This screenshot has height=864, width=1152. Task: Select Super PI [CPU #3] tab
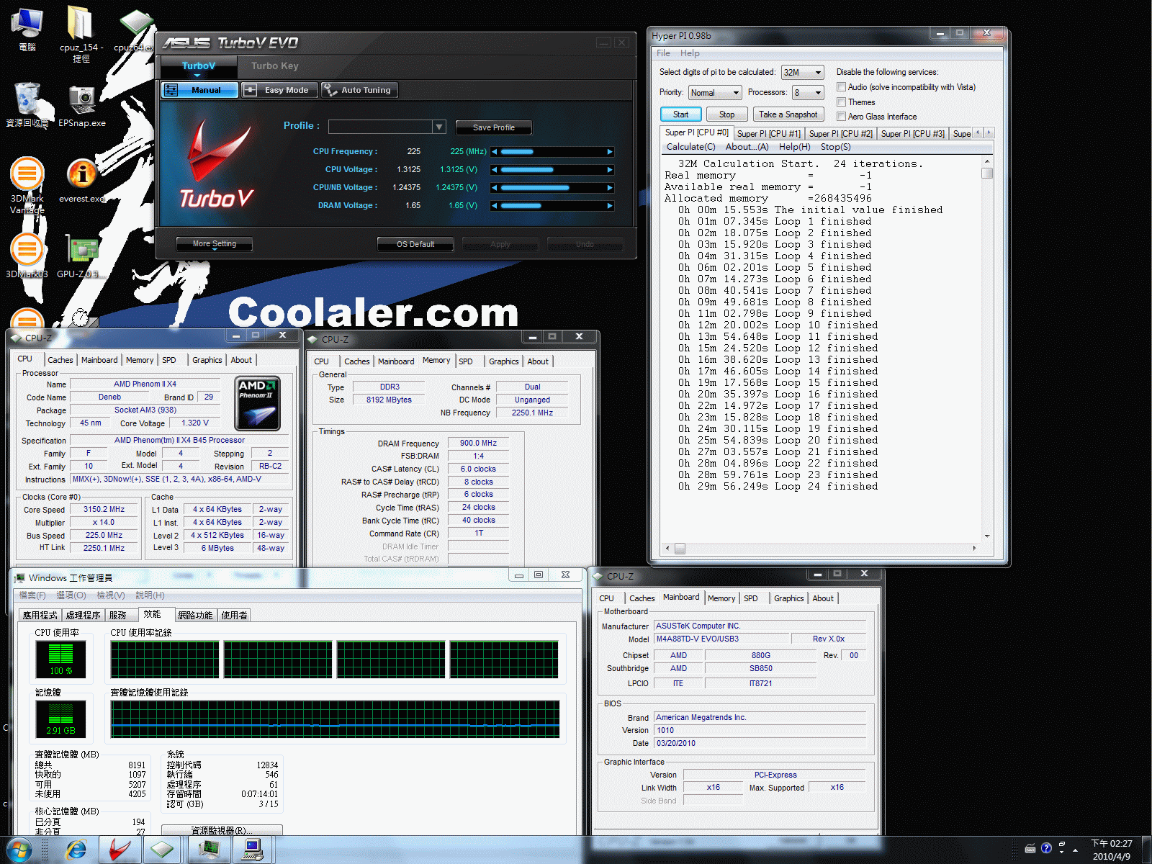(912, 134)
